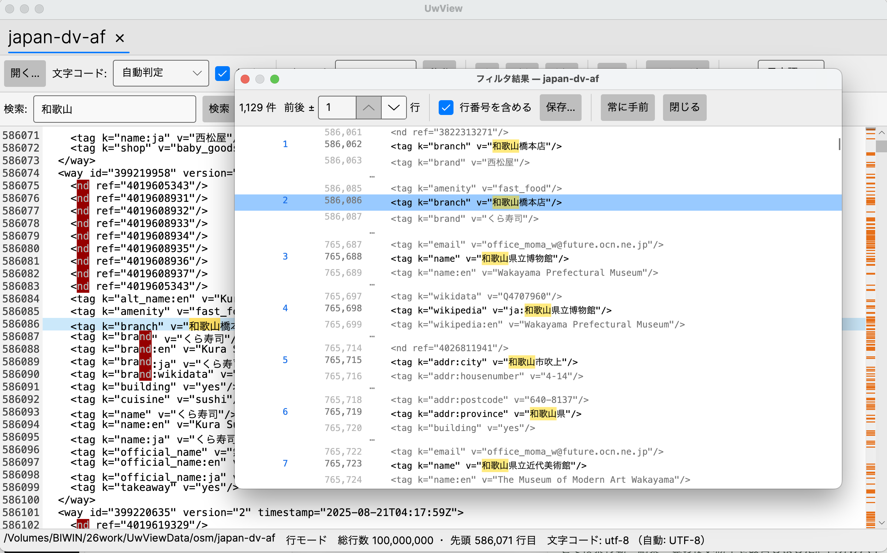Click the 開く... open button

pos(25,73)
